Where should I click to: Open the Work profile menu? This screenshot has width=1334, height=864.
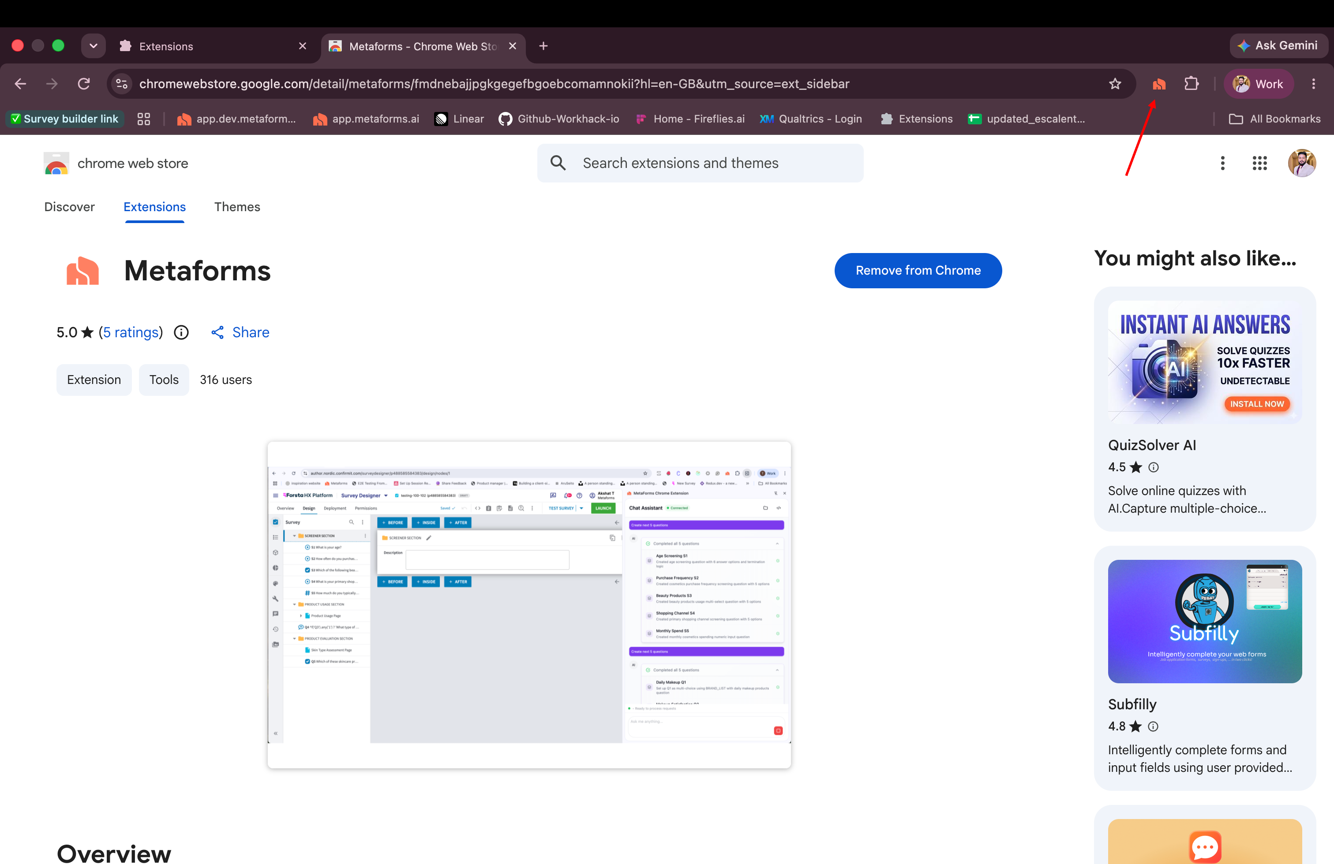pyautogui.click(x=1259, y=84)
